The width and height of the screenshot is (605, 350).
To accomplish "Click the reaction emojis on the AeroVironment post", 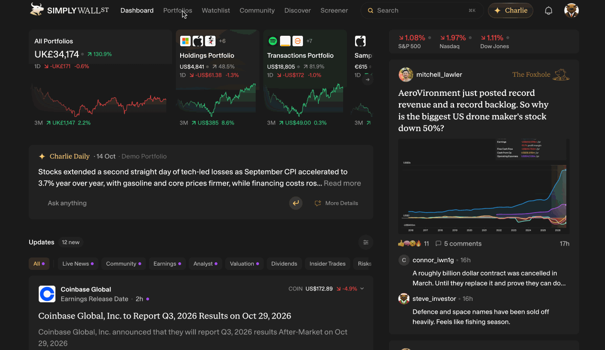I will (410, 244).
